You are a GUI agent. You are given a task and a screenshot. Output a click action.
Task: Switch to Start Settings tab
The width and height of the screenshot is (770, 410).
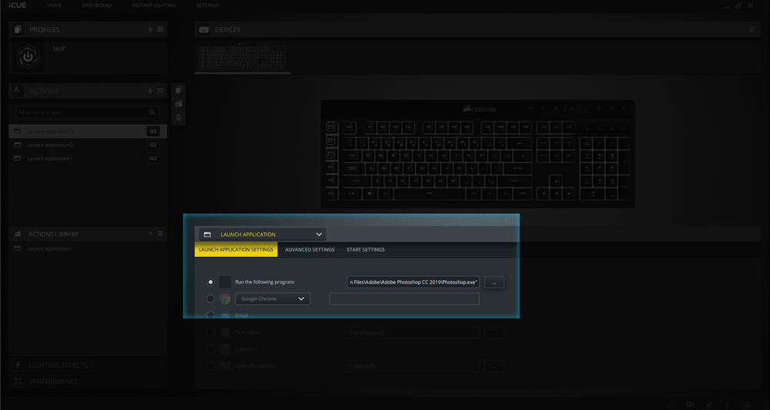[365, 250]
